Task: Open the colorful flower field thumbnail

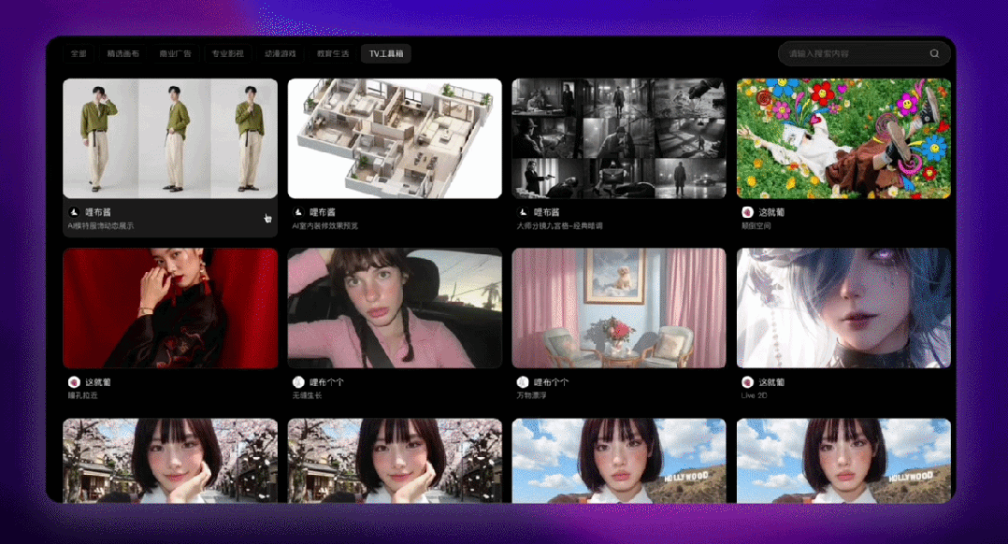Action: (843, 138)
